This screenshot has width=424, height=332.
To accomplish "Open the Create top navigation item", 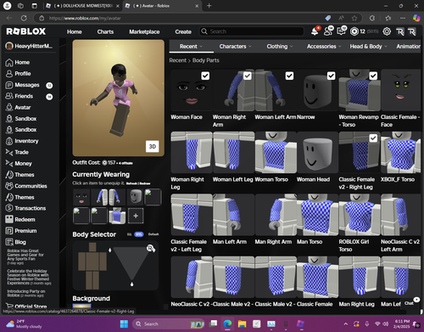I will point(183,31).
